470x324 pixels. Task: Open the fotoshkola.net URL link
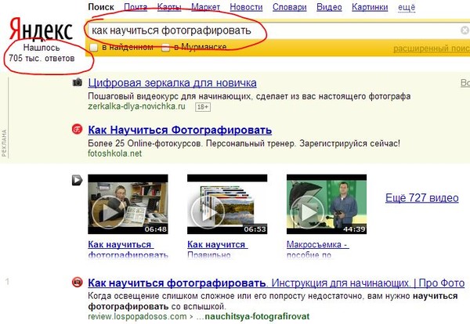(x=115, y=153)
